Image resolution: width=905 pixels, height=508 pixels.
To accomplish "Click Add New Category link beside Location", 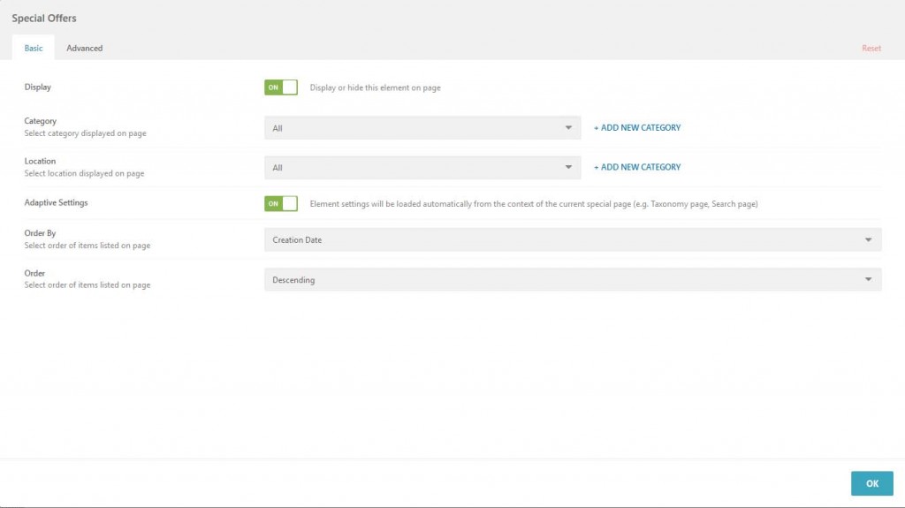I will 637,167.
